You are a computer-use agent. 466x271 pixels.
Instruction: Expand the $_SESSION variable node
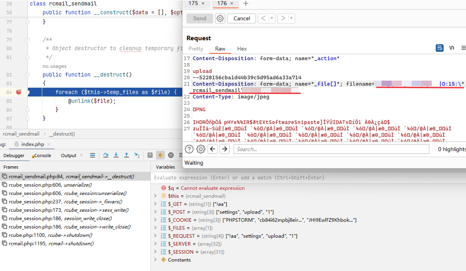pos(156,252)
